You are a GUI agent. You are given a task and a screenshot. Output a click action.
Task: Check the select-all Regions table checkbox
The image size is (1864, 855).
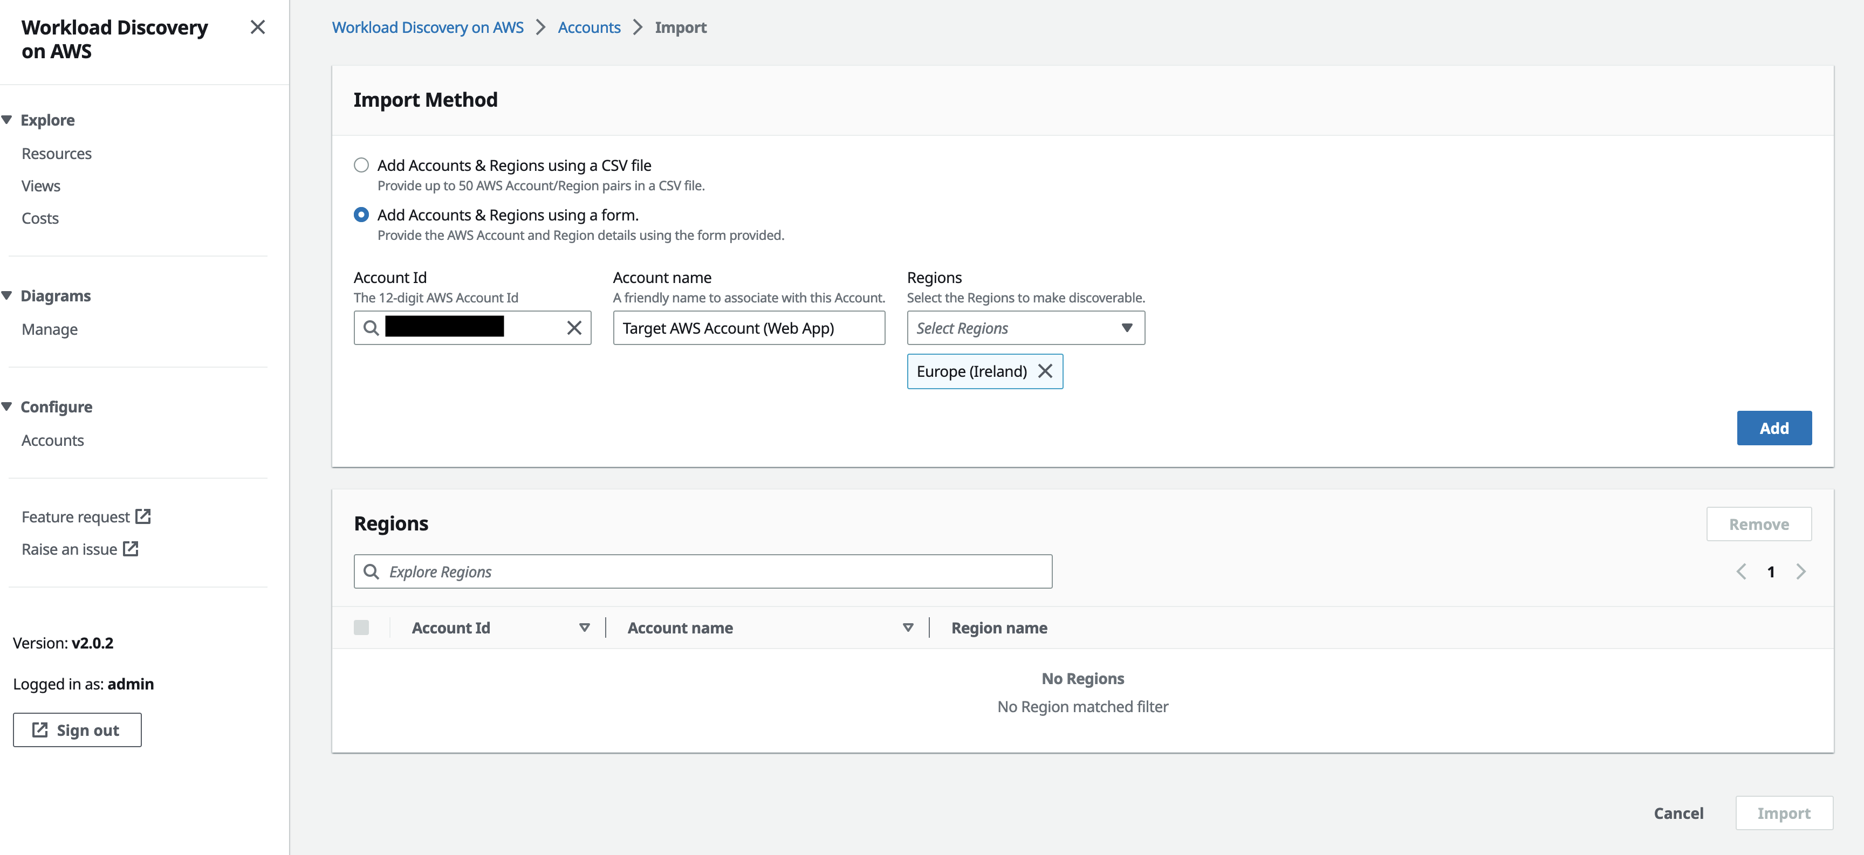361,627
